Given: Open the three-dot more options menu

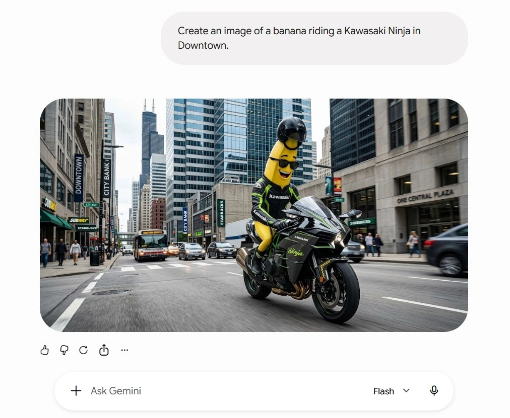Looking at the screenshot, I should tap(124, 350).
